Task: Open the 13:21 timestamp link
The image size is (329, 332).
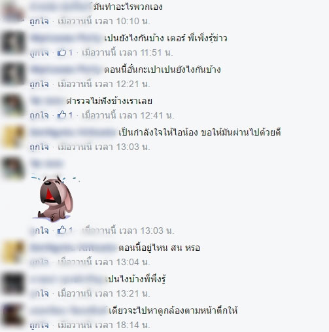Action: pos(104,293)
